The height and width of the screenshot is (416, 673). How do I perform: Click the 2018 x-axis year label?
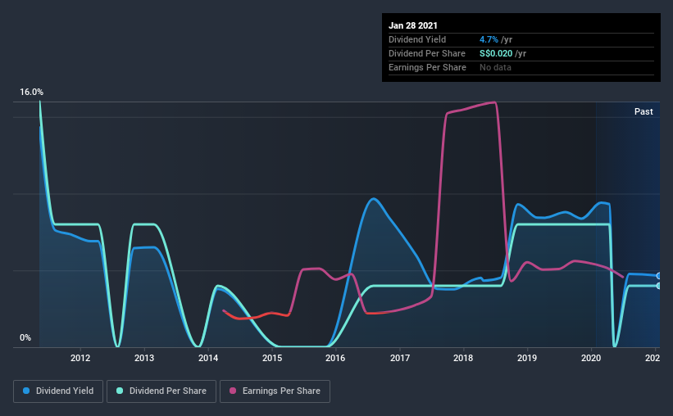463,358
